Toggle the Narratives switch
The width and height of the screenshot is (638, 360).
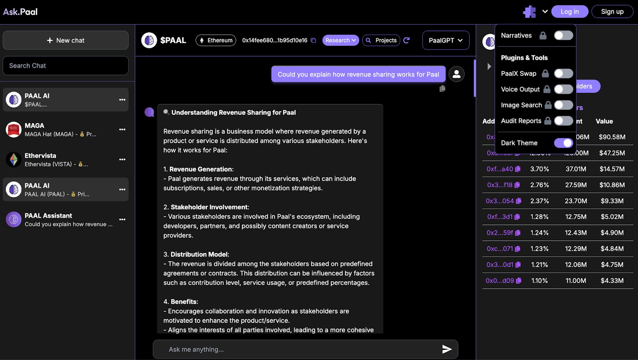[563, 36]
